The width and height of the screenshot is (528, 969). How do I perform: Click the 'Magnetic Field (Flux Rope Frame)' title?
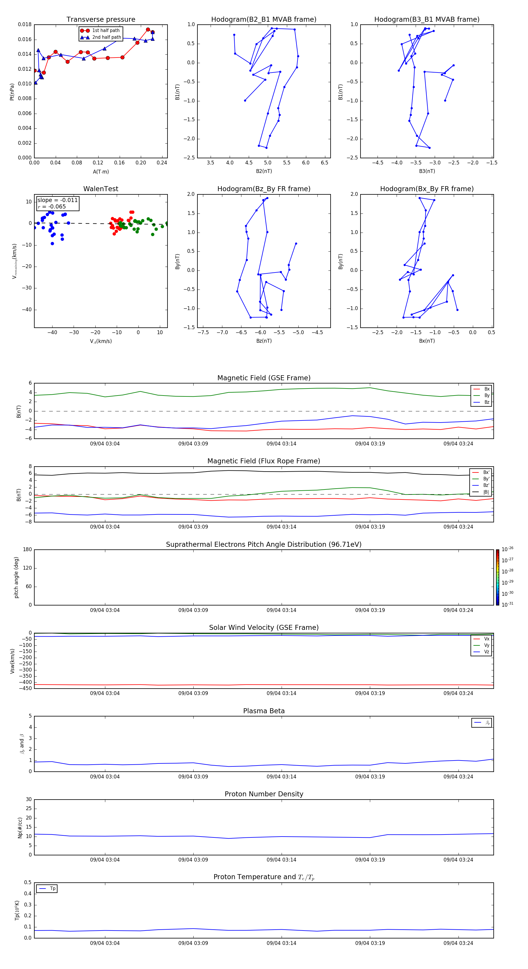pos(264,461)
